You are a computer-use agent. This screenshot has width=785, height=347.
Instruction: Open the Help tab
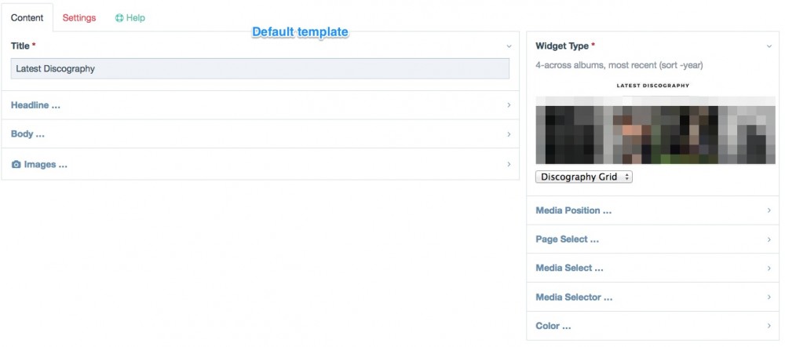[x=130, y=18]
